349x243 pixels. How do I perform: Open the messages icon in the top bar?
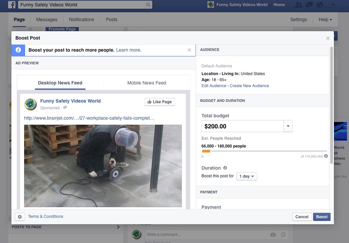click(309, 5)
